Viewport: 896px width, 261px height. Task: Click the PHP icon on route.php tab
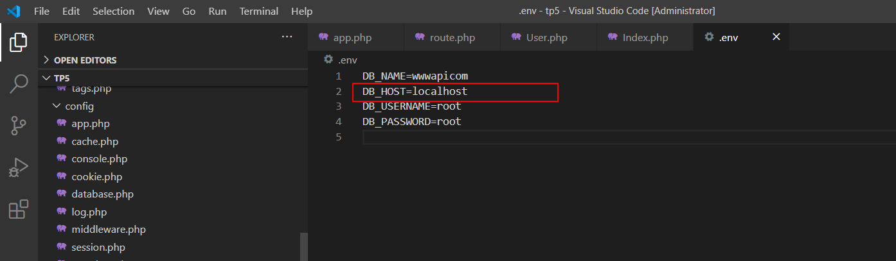point(420,37)
